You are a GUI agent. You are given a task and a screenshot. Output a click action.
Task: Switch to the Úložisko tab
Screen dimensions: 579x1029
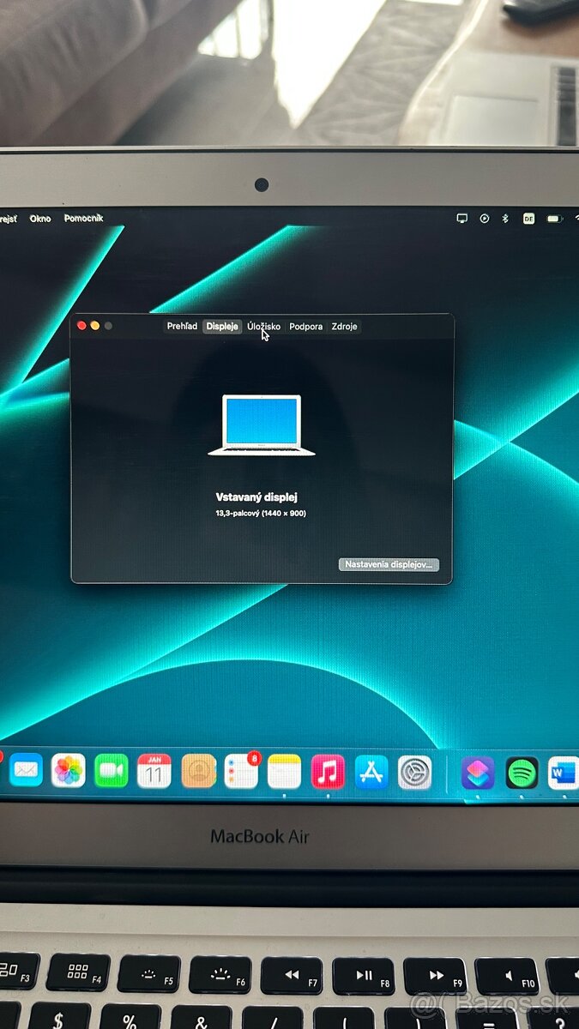pyautogui.click(x=263, y=326)
